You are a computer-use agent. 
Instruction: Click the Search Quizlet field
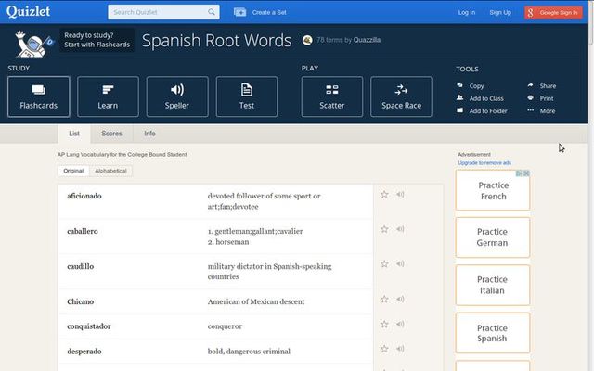point(163,12)
